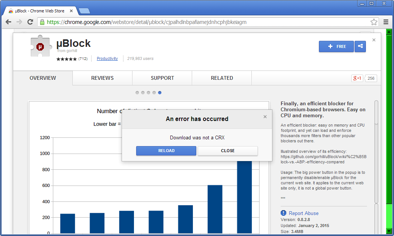394x236 pixels.
Task: Select the µBlock - Chrome Web Store tab
Action: coord(40,11)
